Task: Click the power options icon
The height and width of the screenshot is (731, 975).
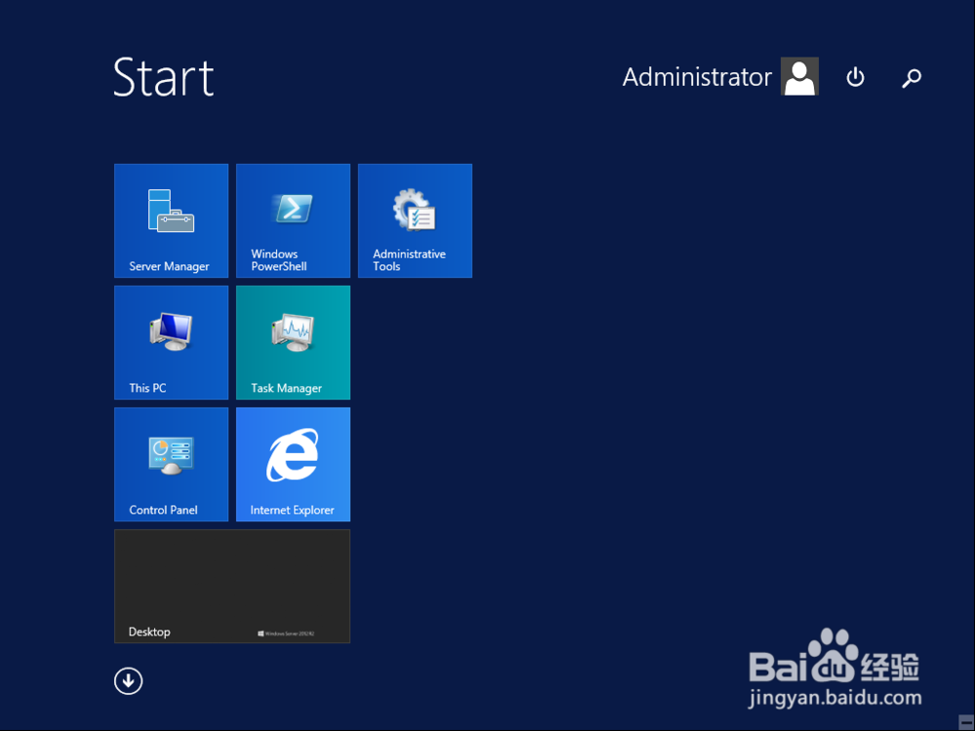Action: tap(855, 77)
